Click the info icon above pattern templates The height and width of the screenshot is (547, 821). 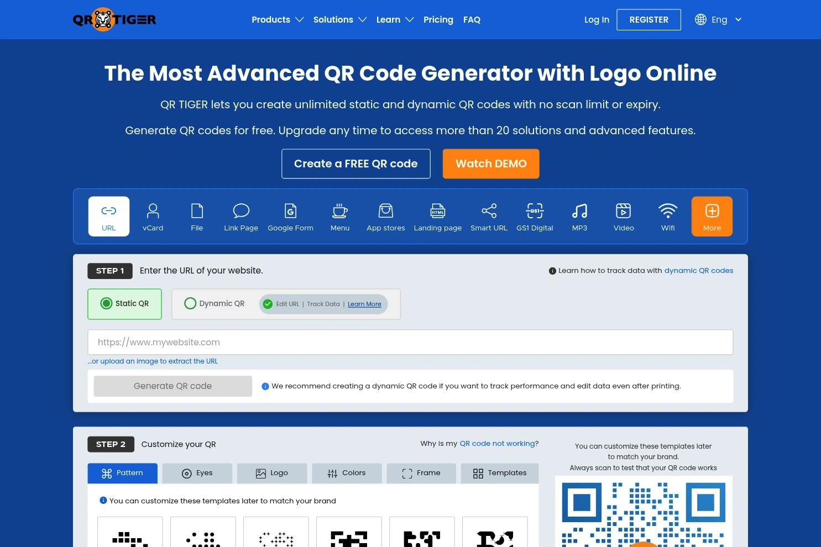pos(103,501)
